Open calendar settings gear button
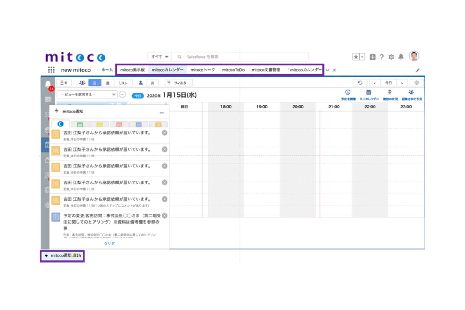 (417, 83)
